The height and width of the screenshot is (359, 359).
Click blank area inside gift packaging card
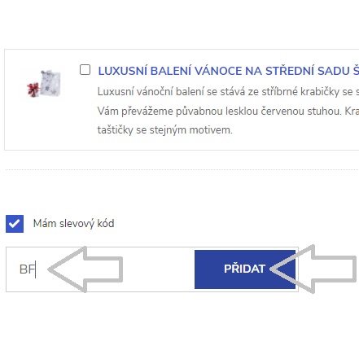(x=271, y=140)
